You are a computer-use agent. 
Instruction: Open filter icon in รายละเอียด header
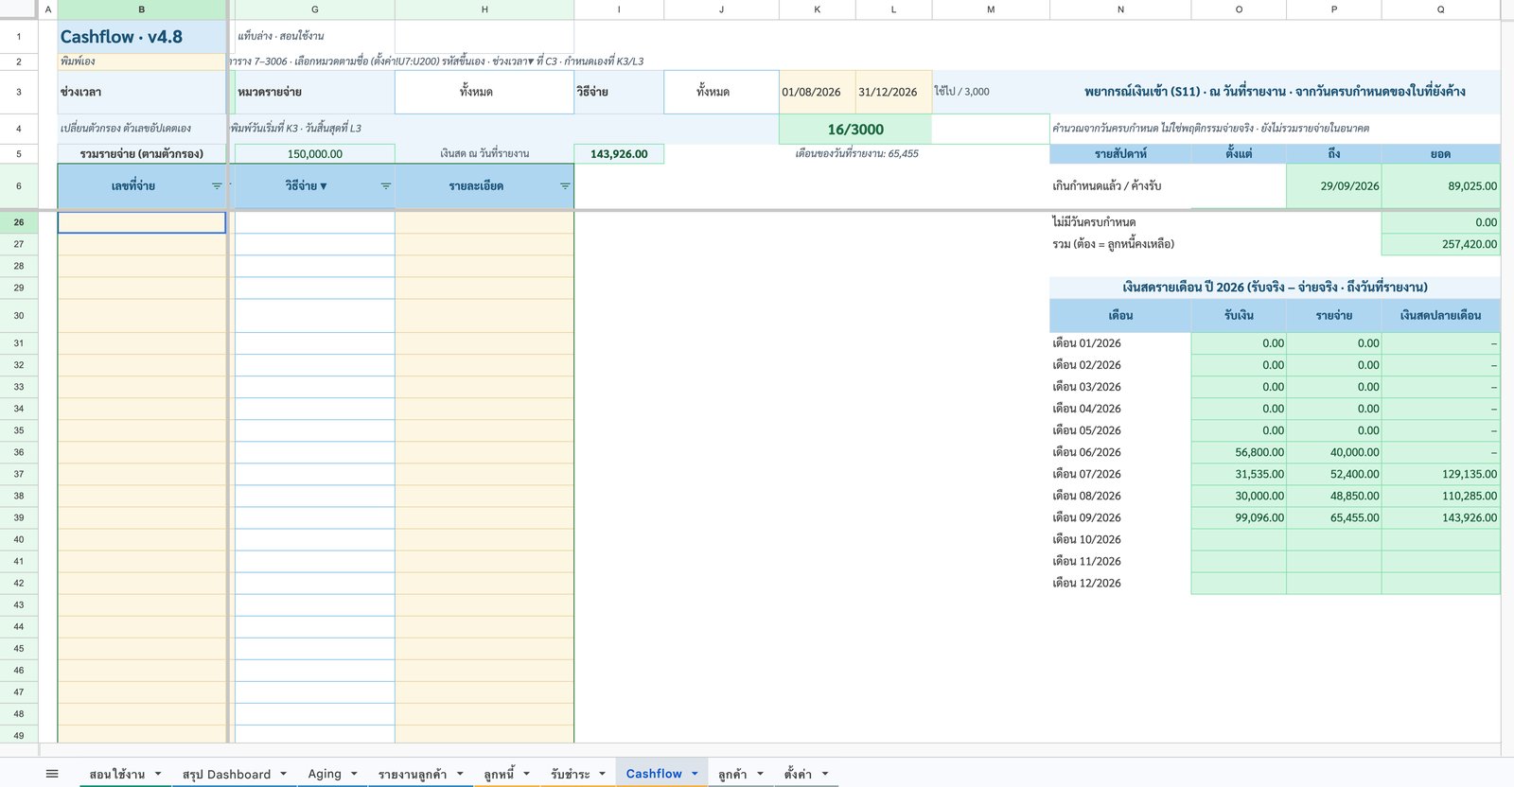point(565,186)
